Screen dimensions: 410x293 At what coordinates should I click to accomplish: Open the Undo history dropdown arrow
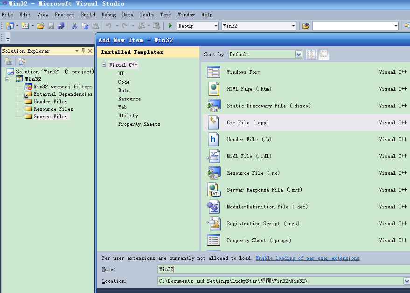(117, 26)
